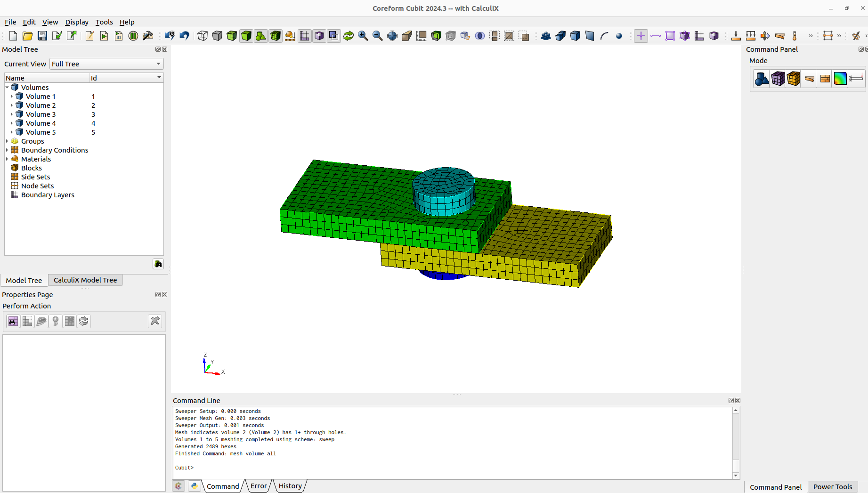The width and height of the screenshot is (868, 493).
Task: Open the Tools menu
Action: (x=104, y=22)
